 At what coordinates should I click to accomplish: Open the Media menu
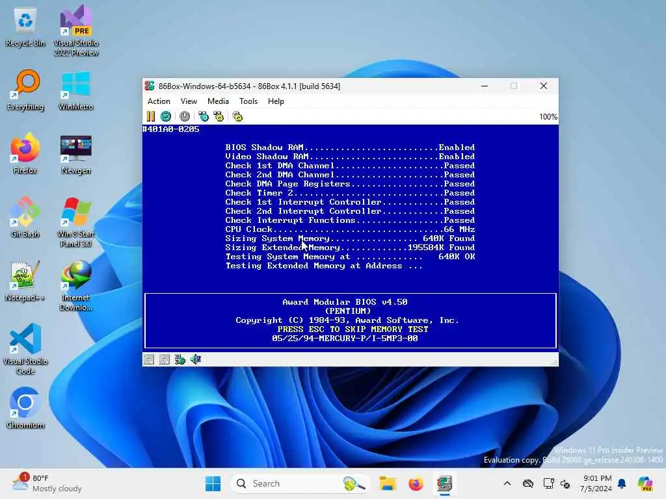pyautogui.click(x=218, y=101)
